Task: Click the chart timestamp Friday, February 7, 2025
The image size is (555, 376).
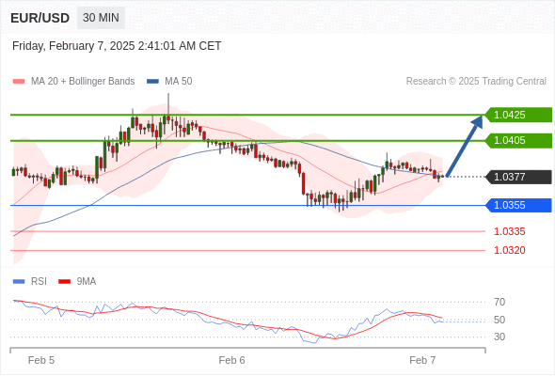Action: 117,46
